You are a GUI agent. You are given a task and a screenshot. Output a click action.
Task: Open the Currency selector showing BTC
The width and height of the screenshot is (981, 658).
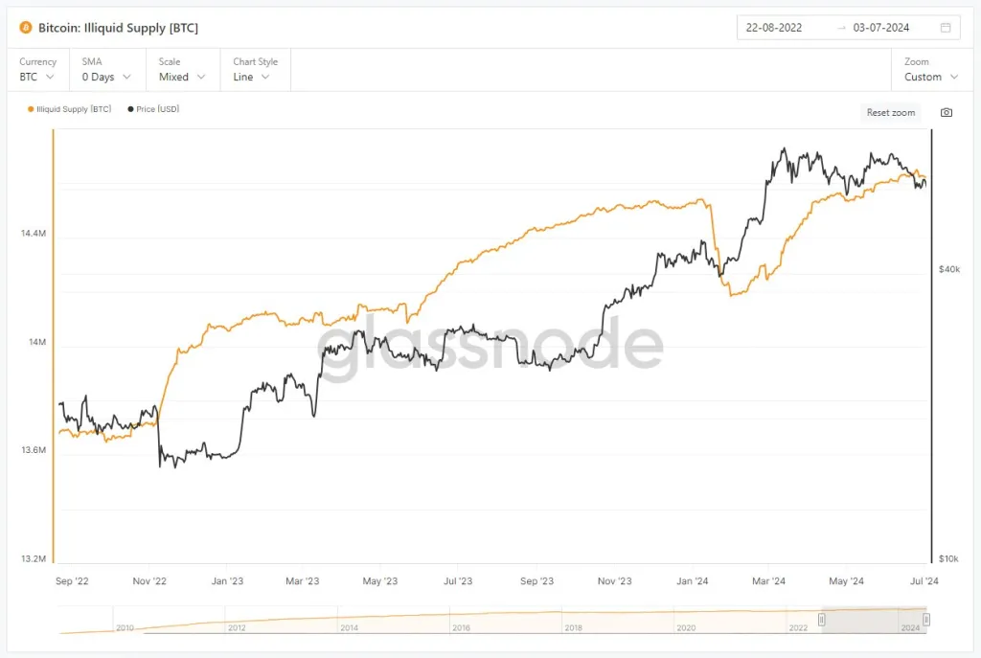[x=36, y=77]
